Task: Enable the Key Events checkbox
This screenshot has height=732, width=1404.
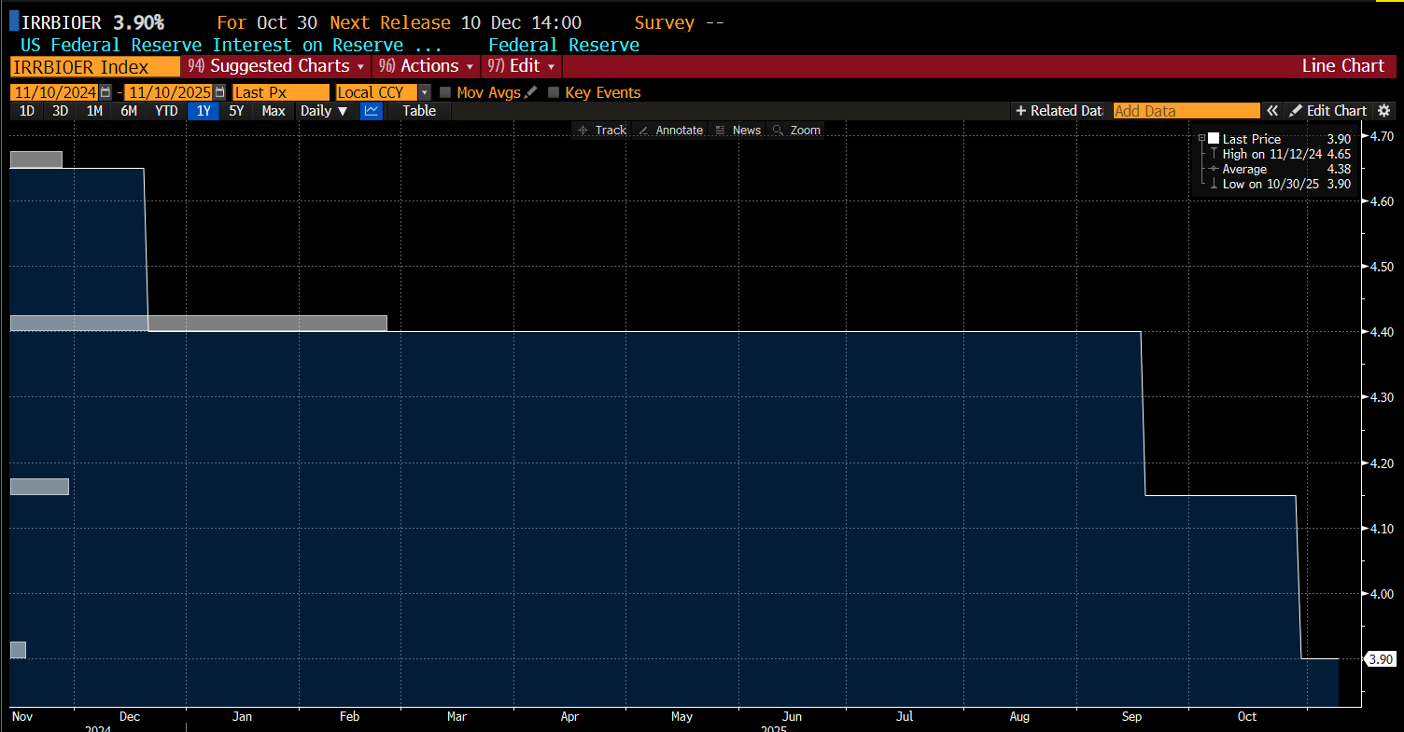Action: [x=554, y=92]
